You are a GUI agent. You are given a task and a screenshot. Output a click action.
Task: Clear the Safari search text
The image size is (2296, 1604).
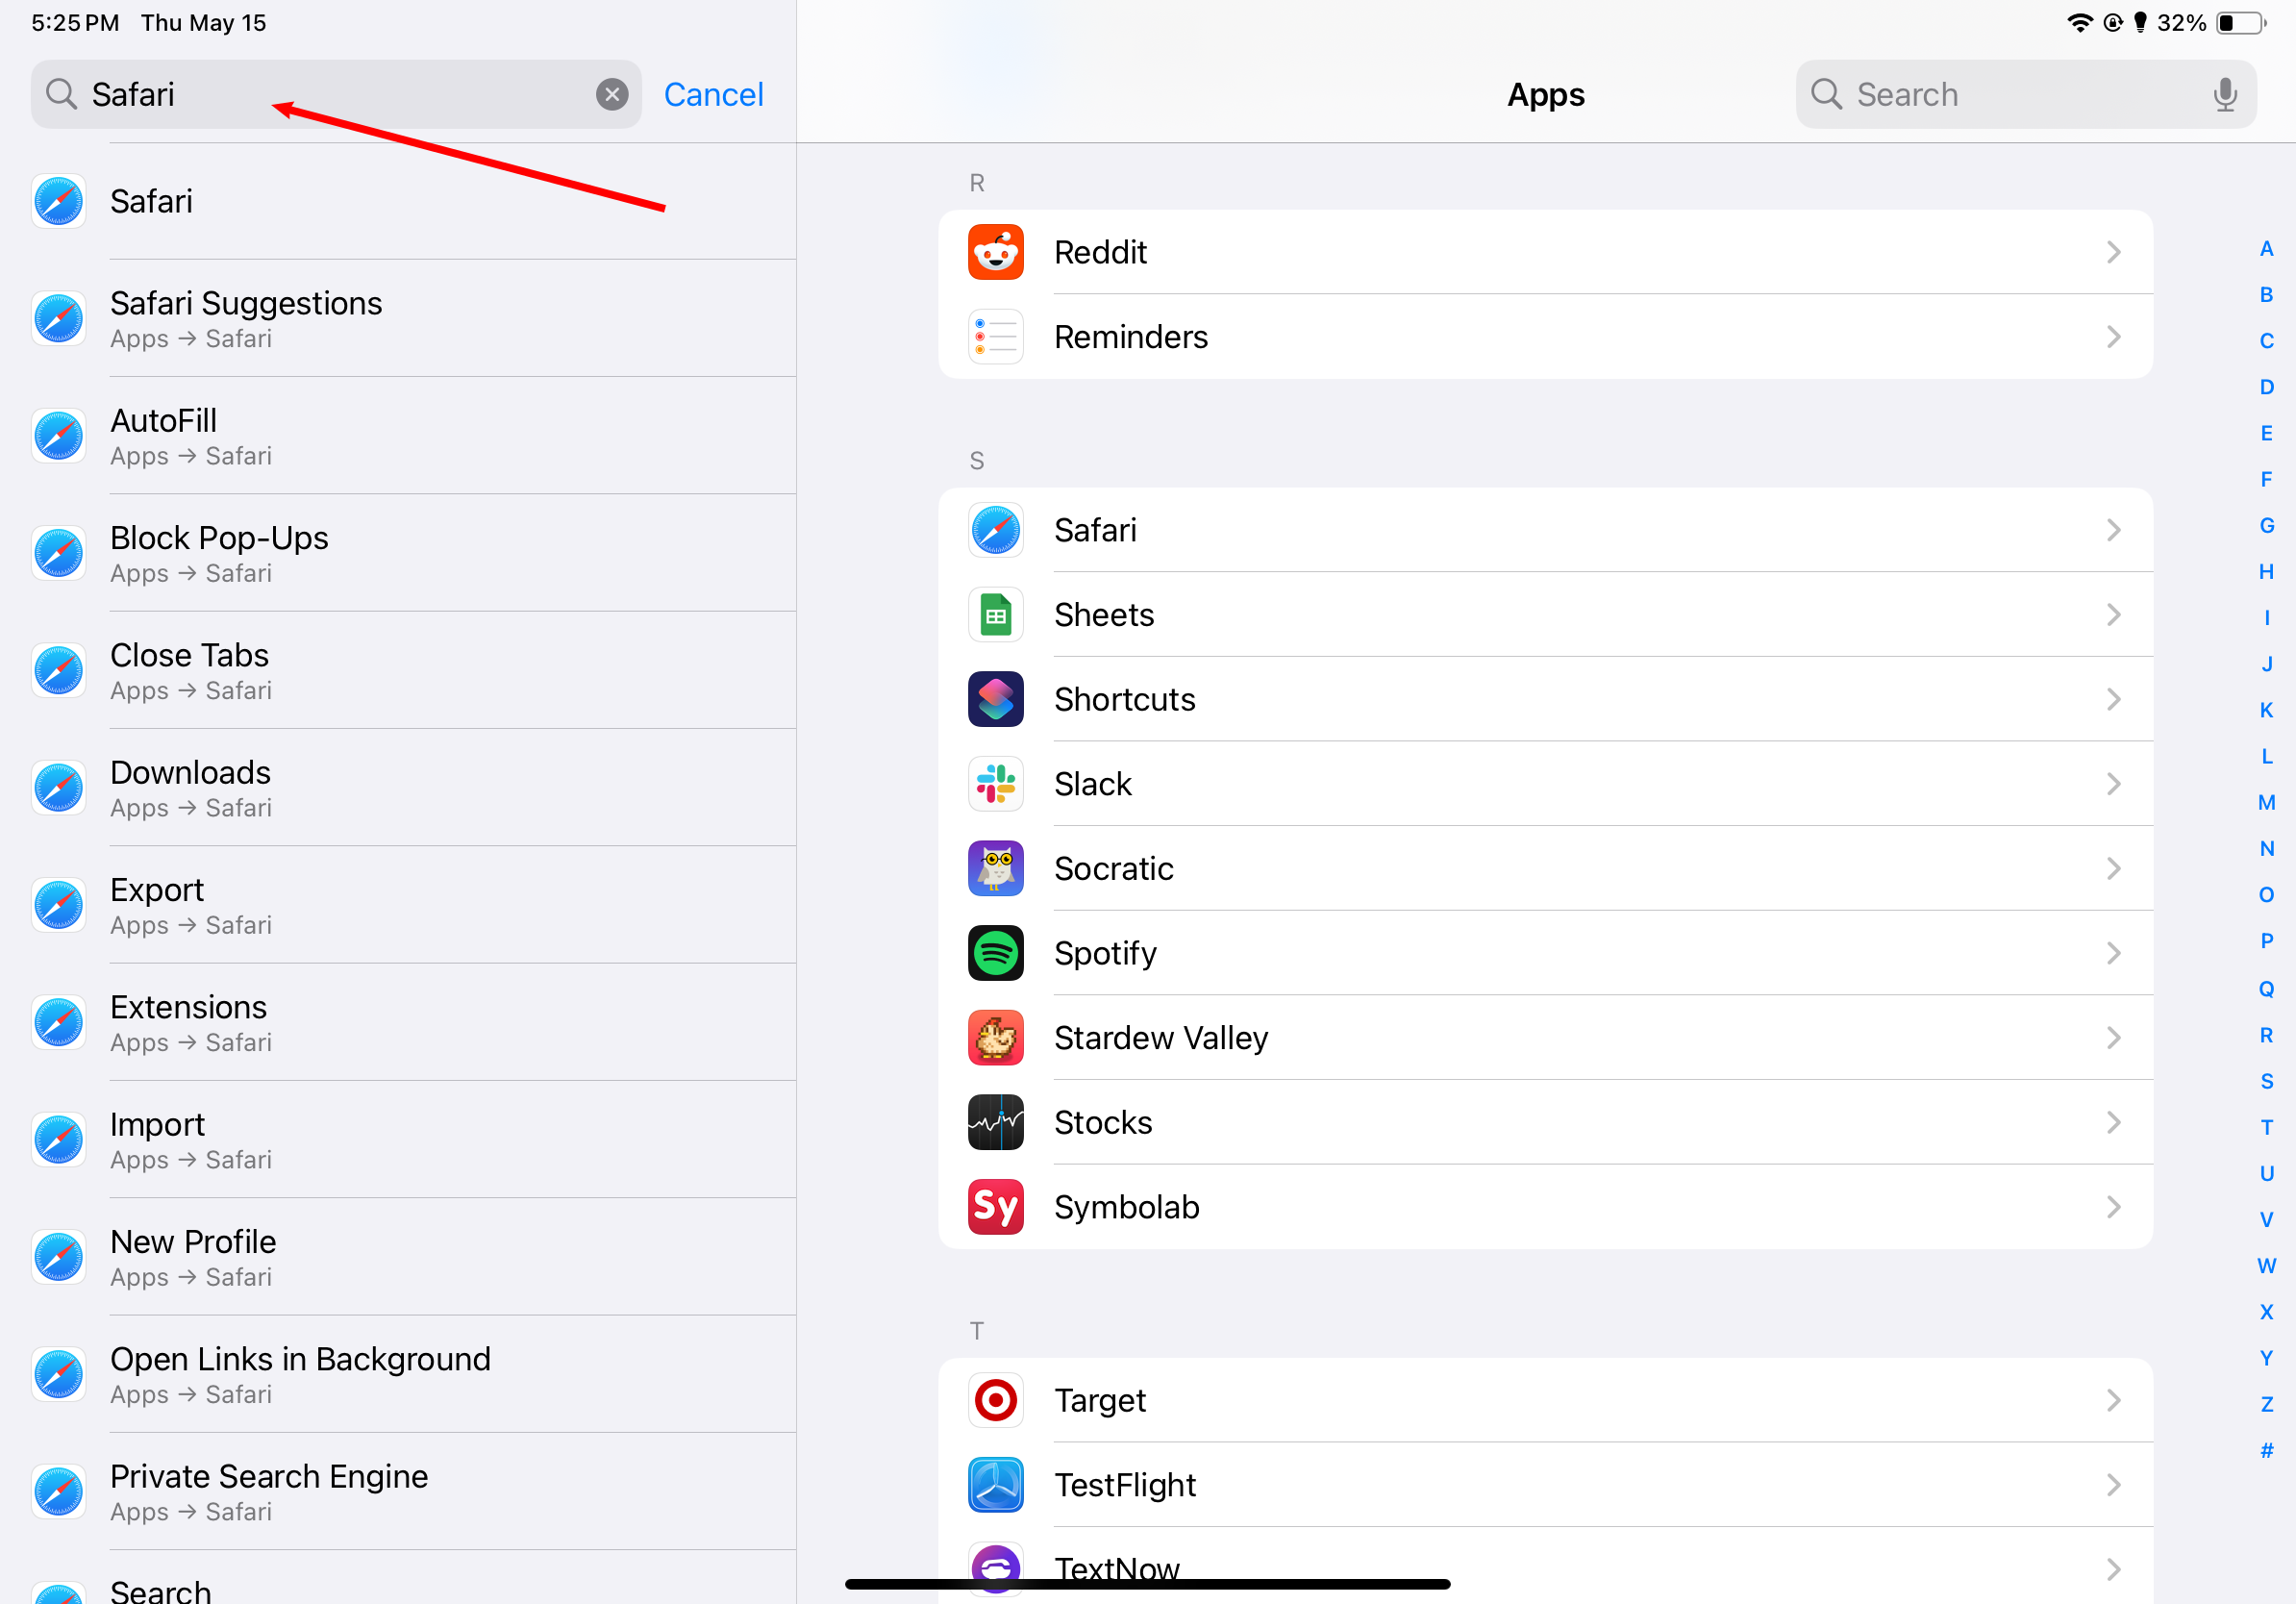tap(612, 94)
